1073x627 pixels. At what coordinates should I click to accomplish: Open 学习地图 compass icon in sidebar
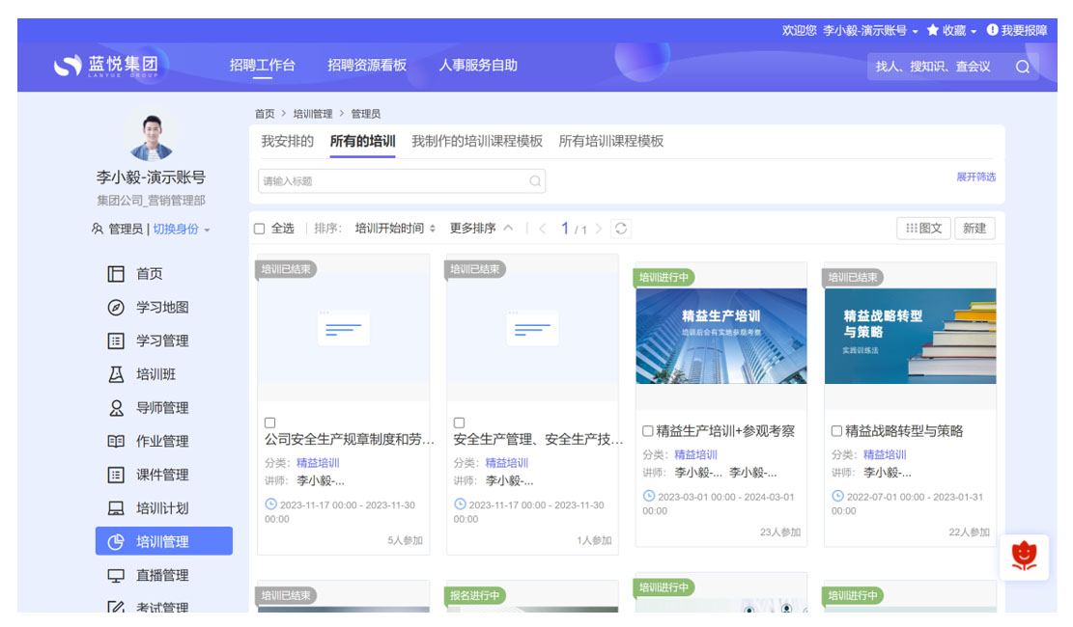coord(116,308)
